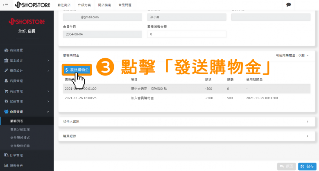319x171 pixels.
Task: Click the 使用期限至 column header
Action: (x=254, y=79)
